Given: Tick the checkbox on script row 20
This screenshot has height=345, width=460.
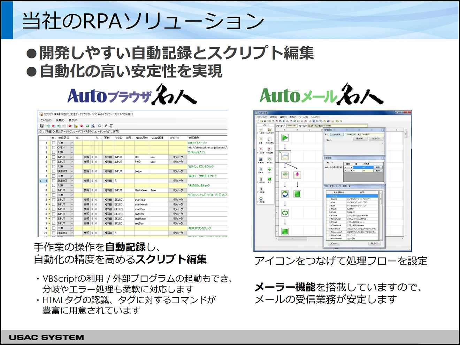Looking at the screenshot, I should tap(53, 233).
